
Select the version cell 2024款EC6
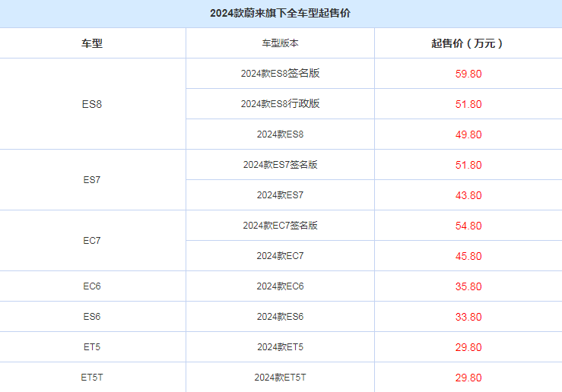280,286
